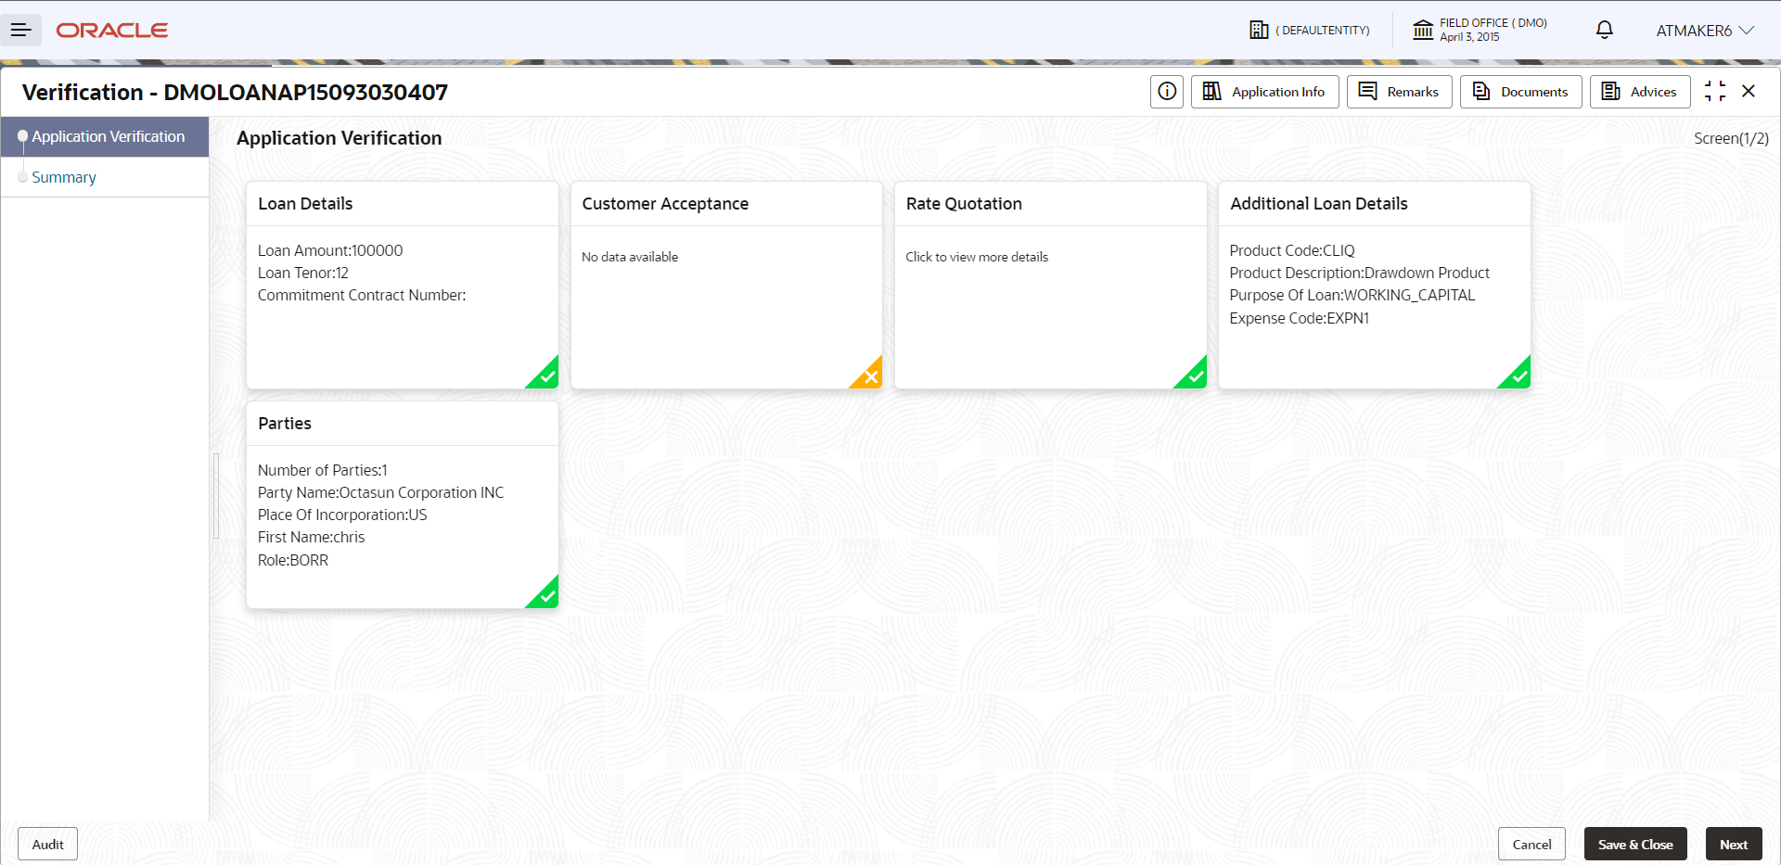Click 'Commitment Contract Number:' text
The height and width of the screenshot is (865, 1781).
(362, 295)
